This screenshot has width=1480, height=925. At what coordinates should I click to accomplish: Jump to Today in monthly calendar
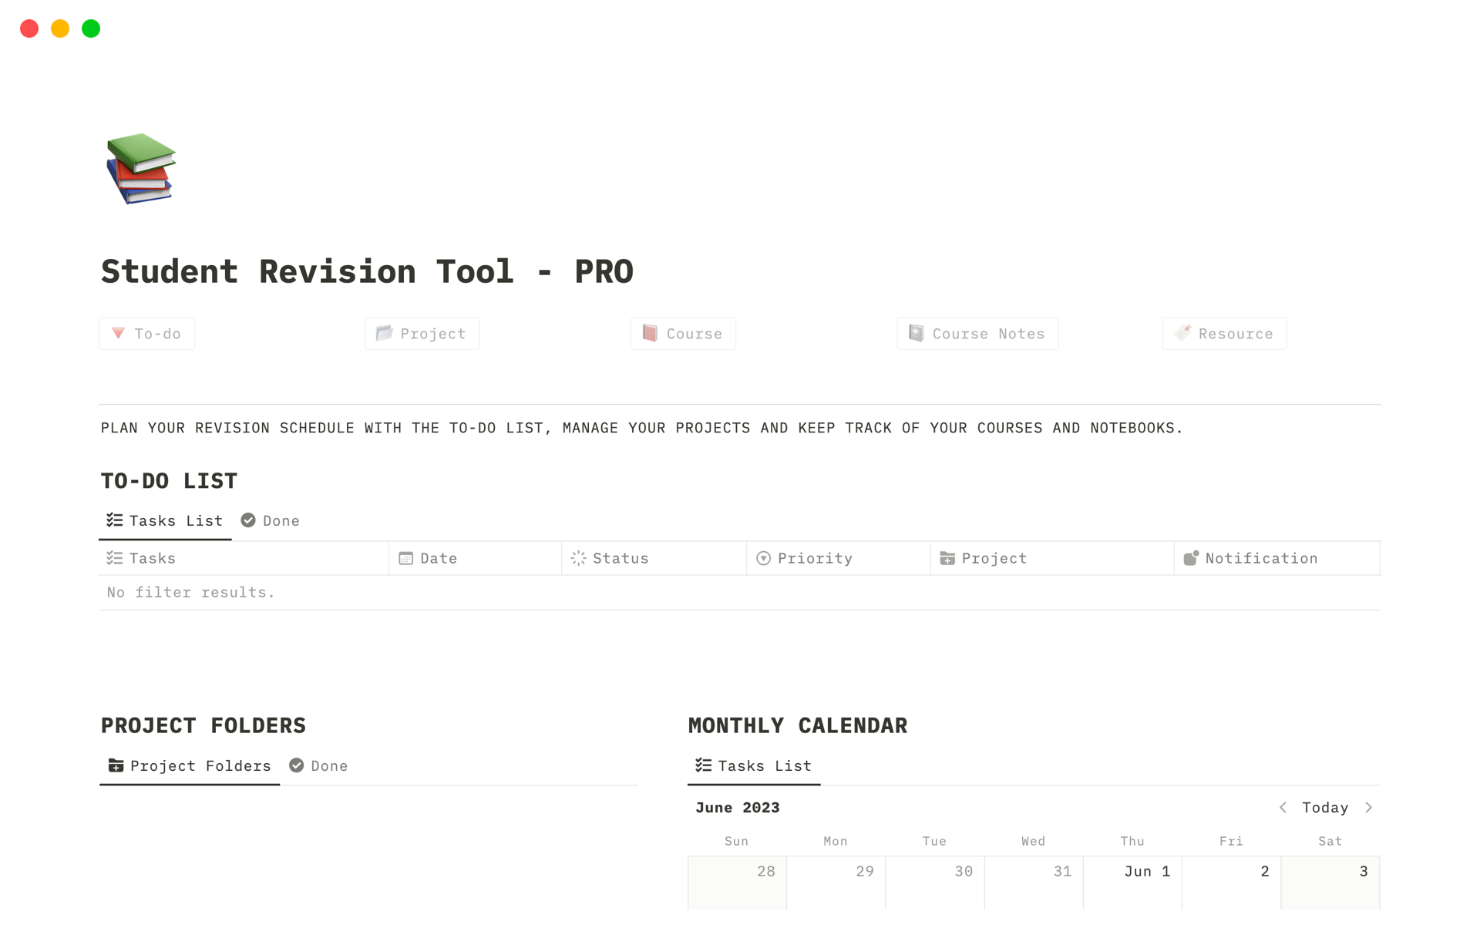[1324, 807]
